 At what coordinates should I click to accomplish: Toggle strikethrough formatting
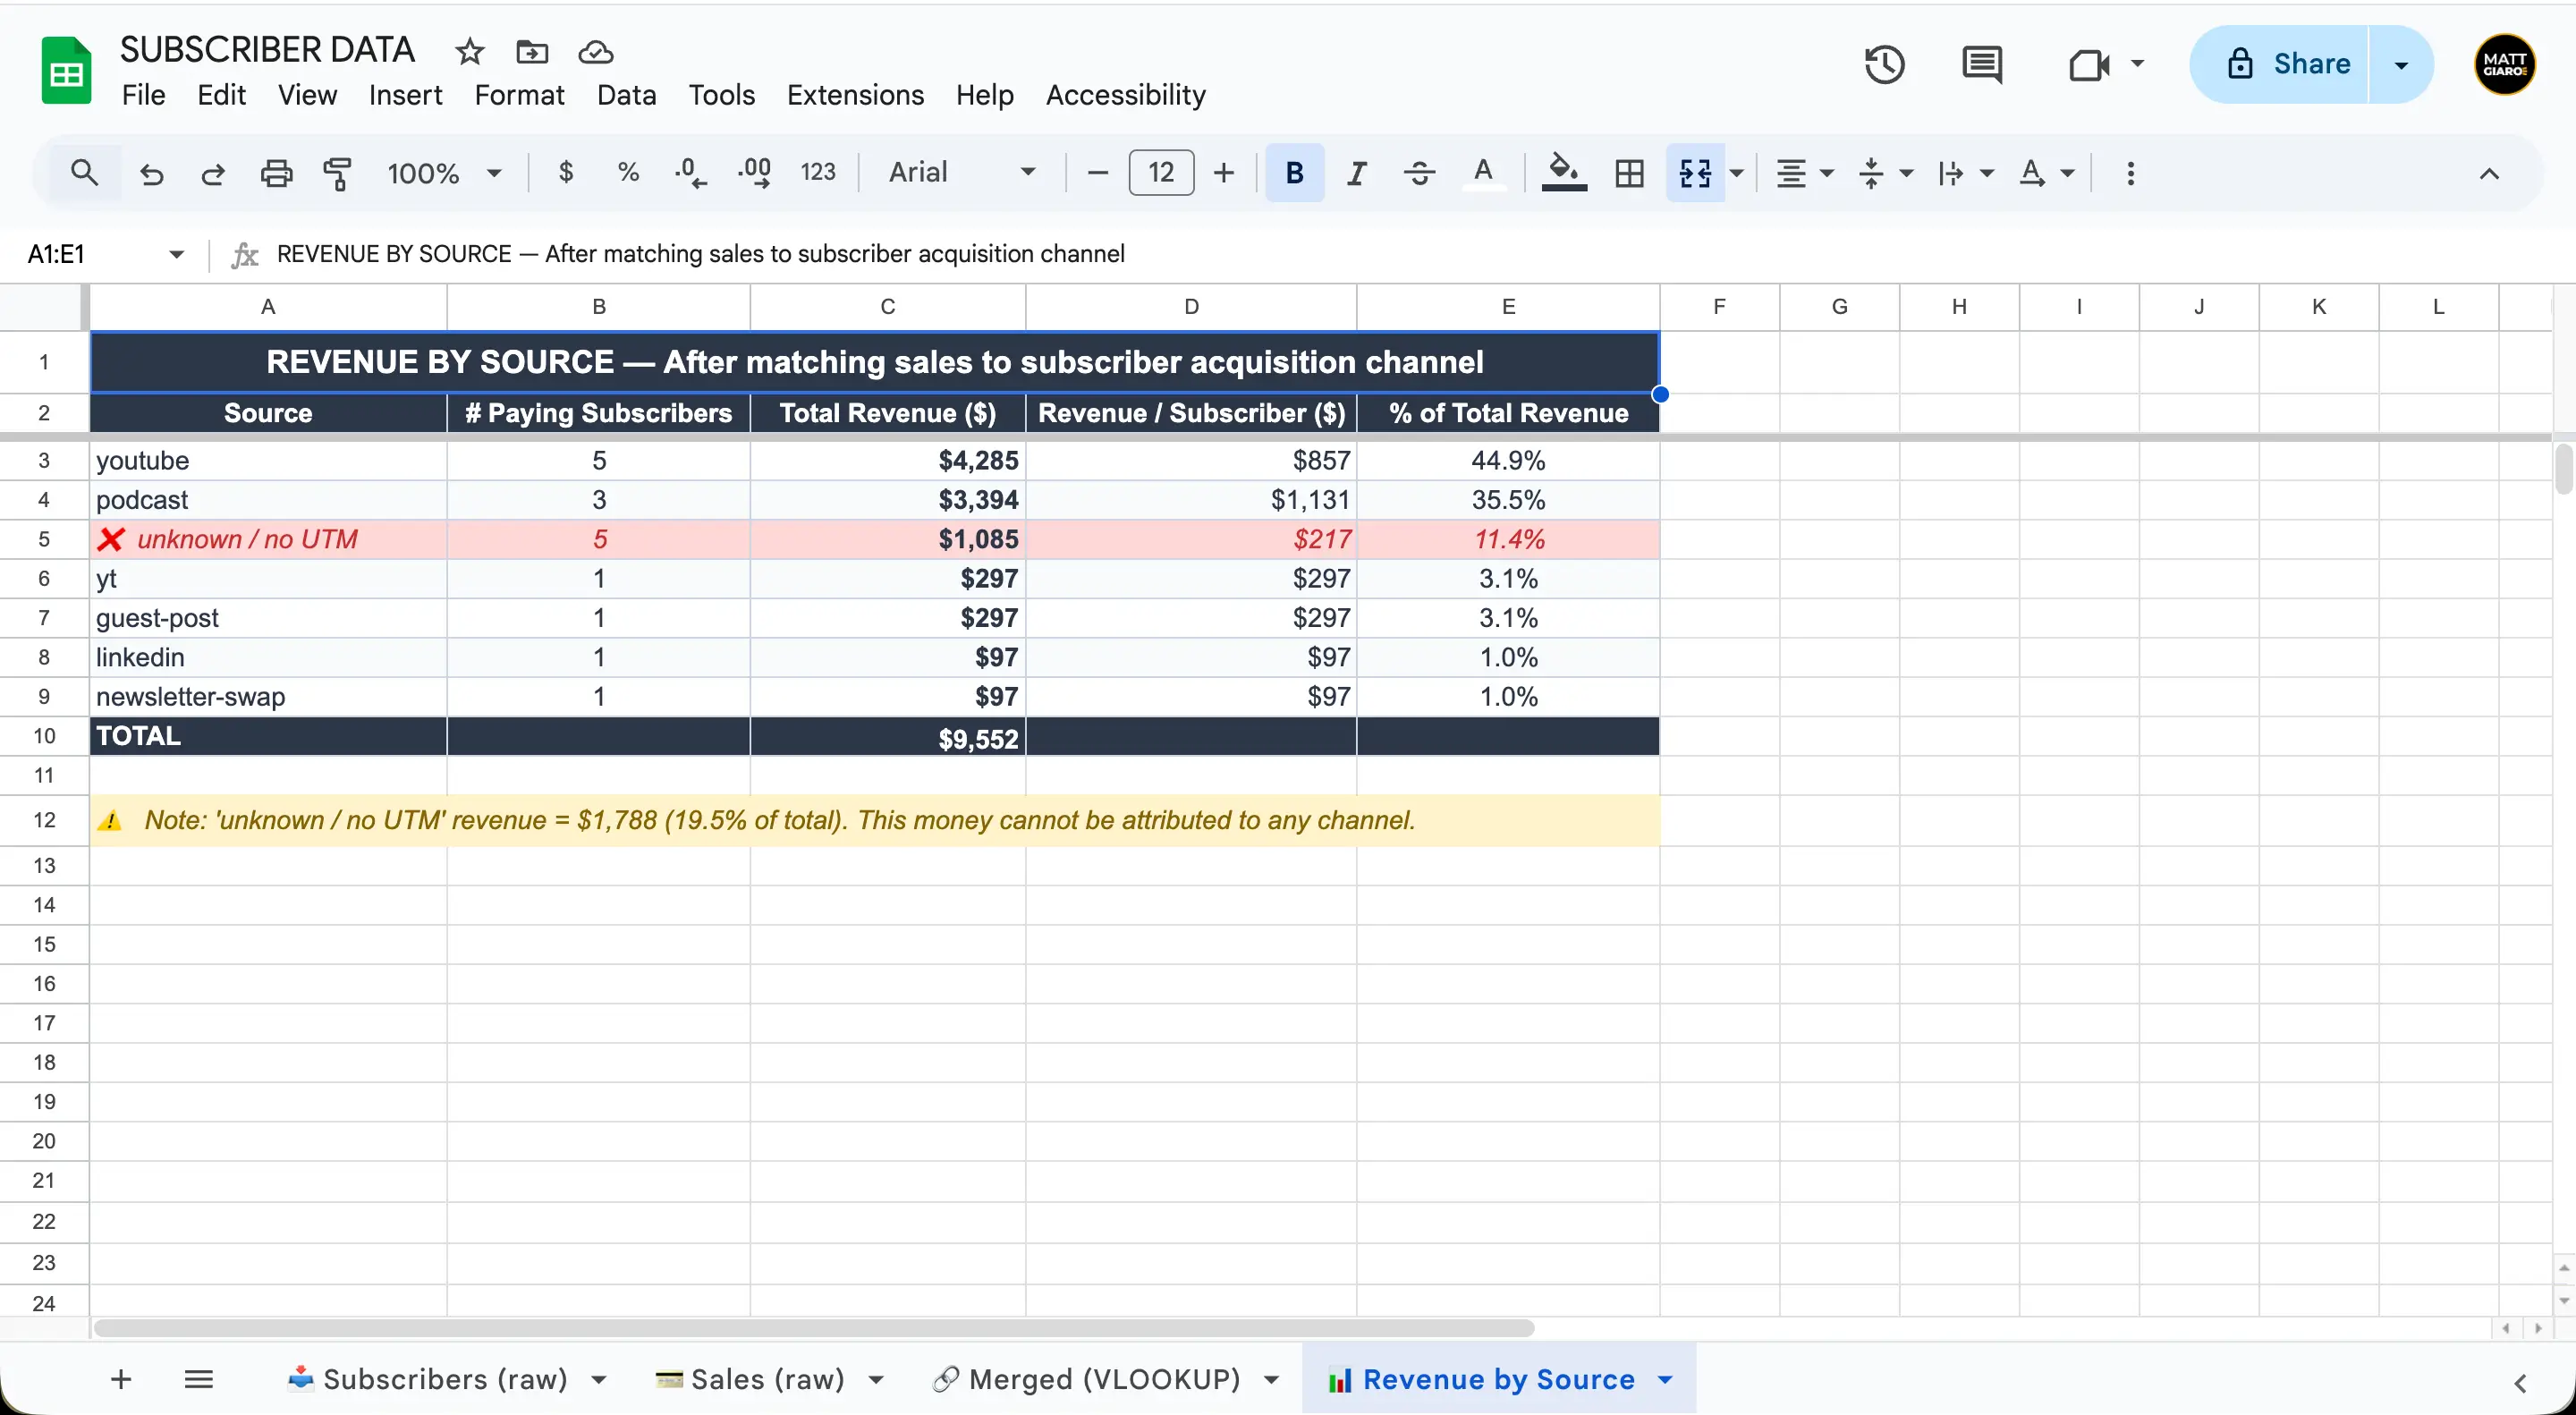coord(1419,172)
